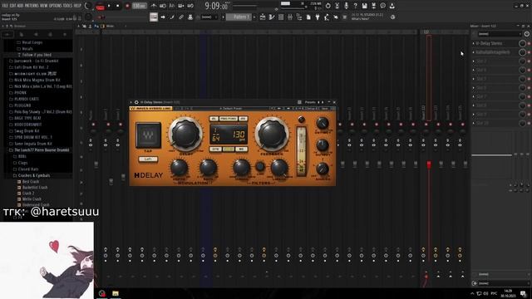Click the undo history circular arrow icon
The image size is (532, 299).
coord(328,6)
